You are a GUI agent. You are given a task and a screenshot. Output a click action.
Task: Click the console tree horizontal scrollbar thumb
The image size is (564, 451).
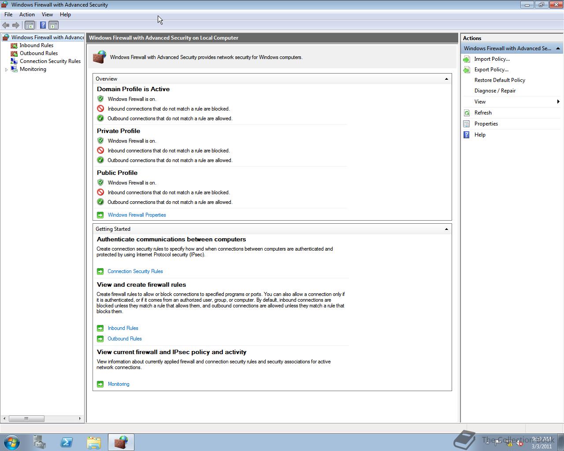pyautogui.click(x=26, y=418)
